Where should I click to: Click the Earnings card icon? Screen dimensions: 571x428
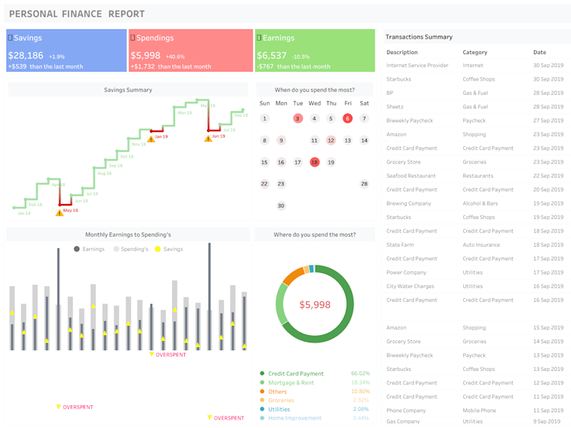pyautogui.click(x=259, y=38)
